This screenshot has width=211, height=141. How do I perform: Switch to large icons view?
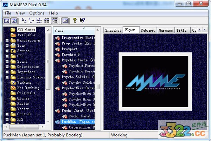click(24, 21)
